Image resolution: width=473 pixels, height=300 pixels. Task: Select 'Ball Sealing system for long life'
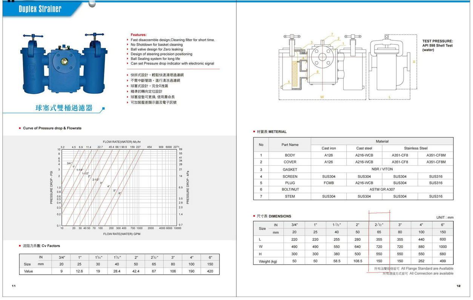click(x=155, y=59)
